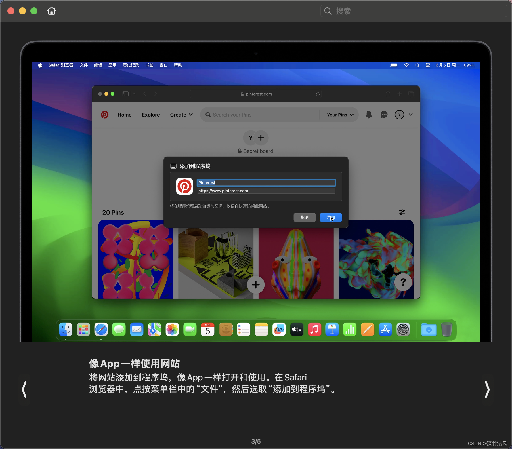Click the search field at the top
Image resolution: width=512 pixels, height=449 pixels.
(414, 11)
